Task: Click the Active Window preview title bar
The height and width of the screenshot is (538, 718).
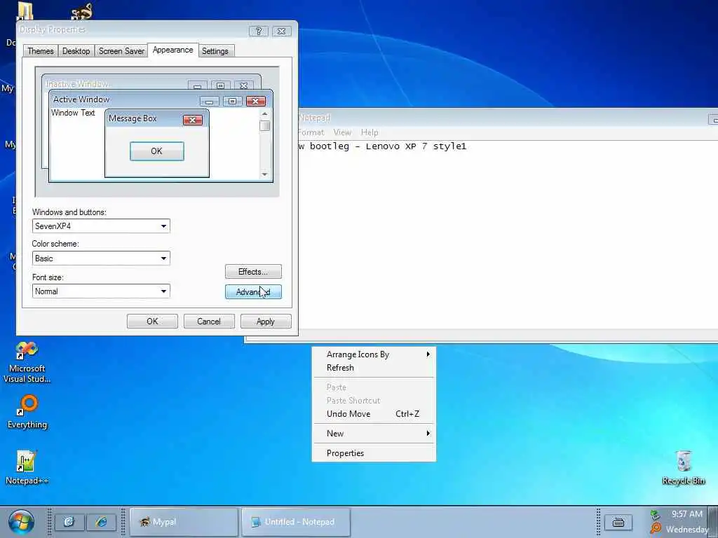Action: [161, 99]
